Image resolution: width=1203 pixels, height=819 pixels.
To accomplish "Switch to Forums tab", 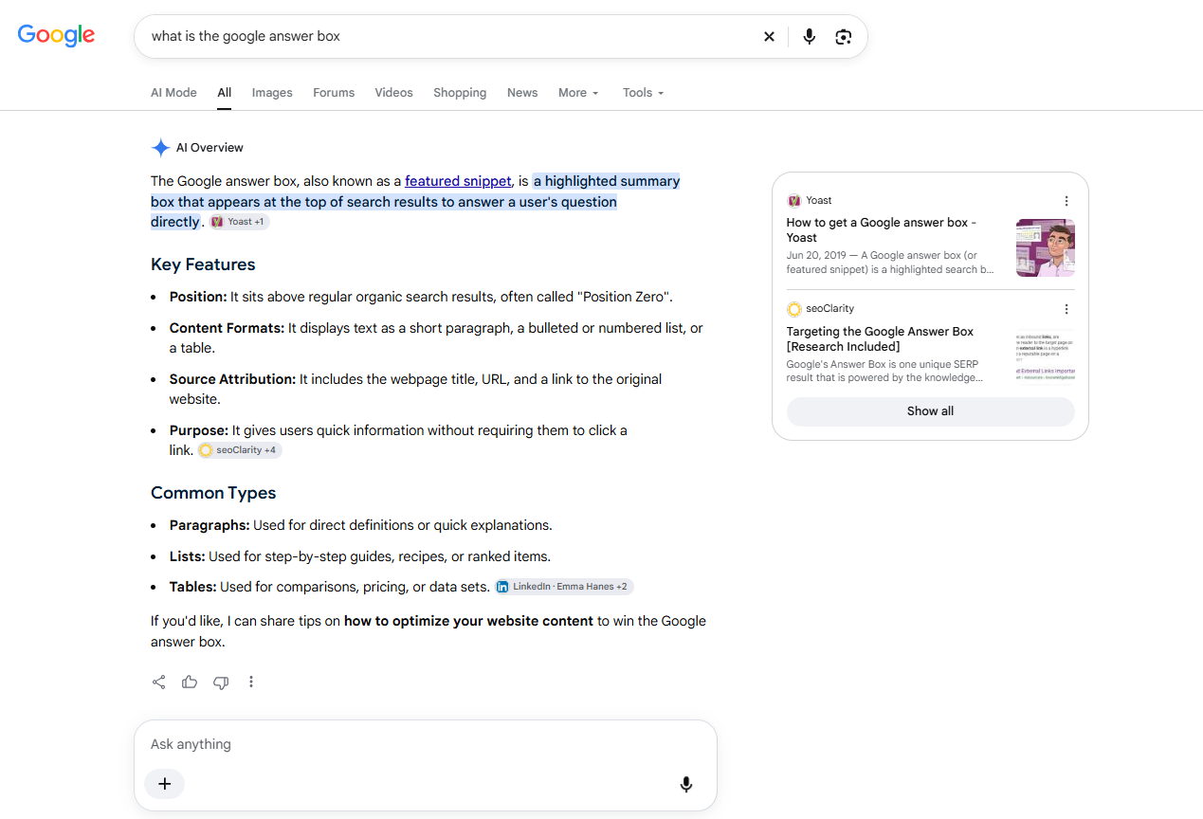I will 334,93.
